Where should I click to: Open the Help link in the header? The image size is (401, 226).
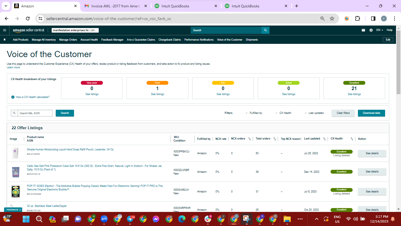(x=390, y=30)
